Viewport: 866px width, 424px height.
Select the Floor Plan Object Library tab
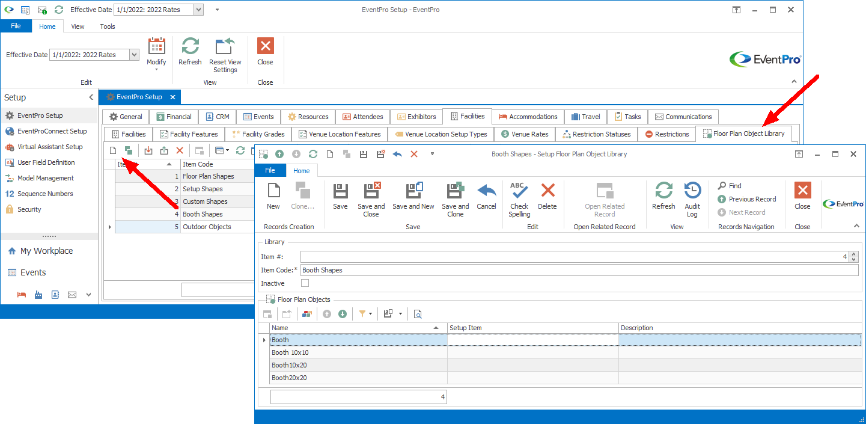click(x=743, y=134)
